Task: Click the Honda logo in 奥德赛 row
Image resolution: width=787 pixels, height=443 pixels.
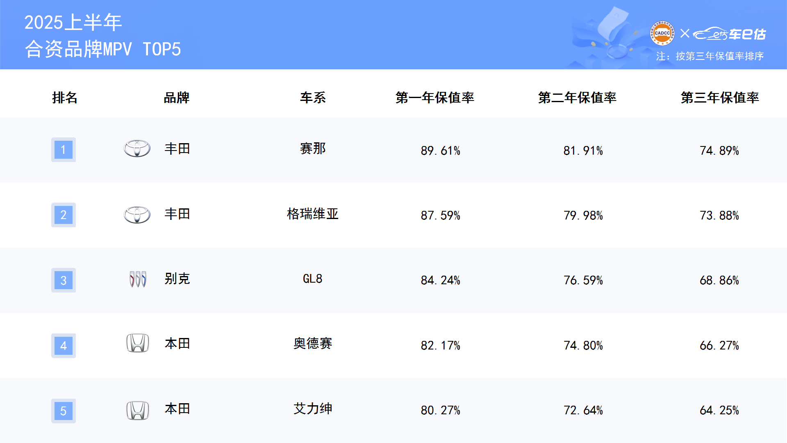Action: point(138,343)
